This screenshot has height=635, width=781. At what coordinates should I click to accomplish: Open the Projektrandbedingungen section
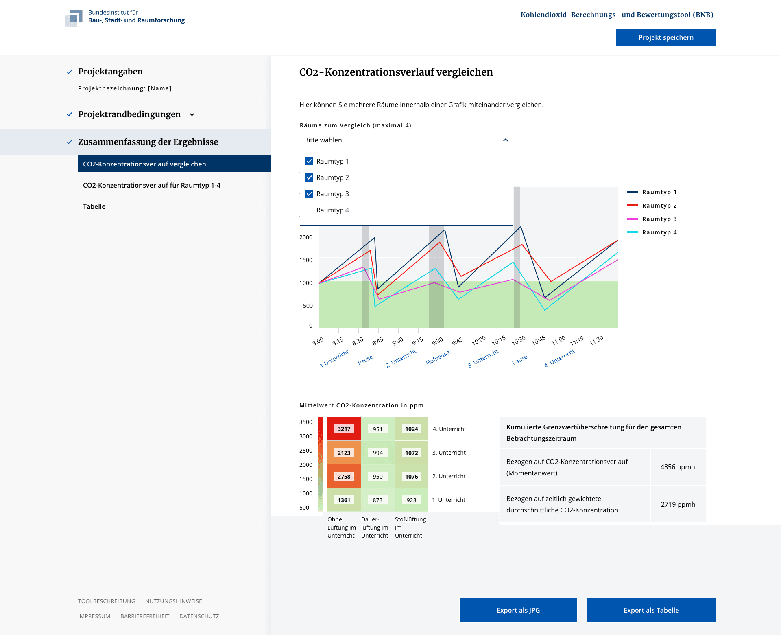click(x=129, y=114)
